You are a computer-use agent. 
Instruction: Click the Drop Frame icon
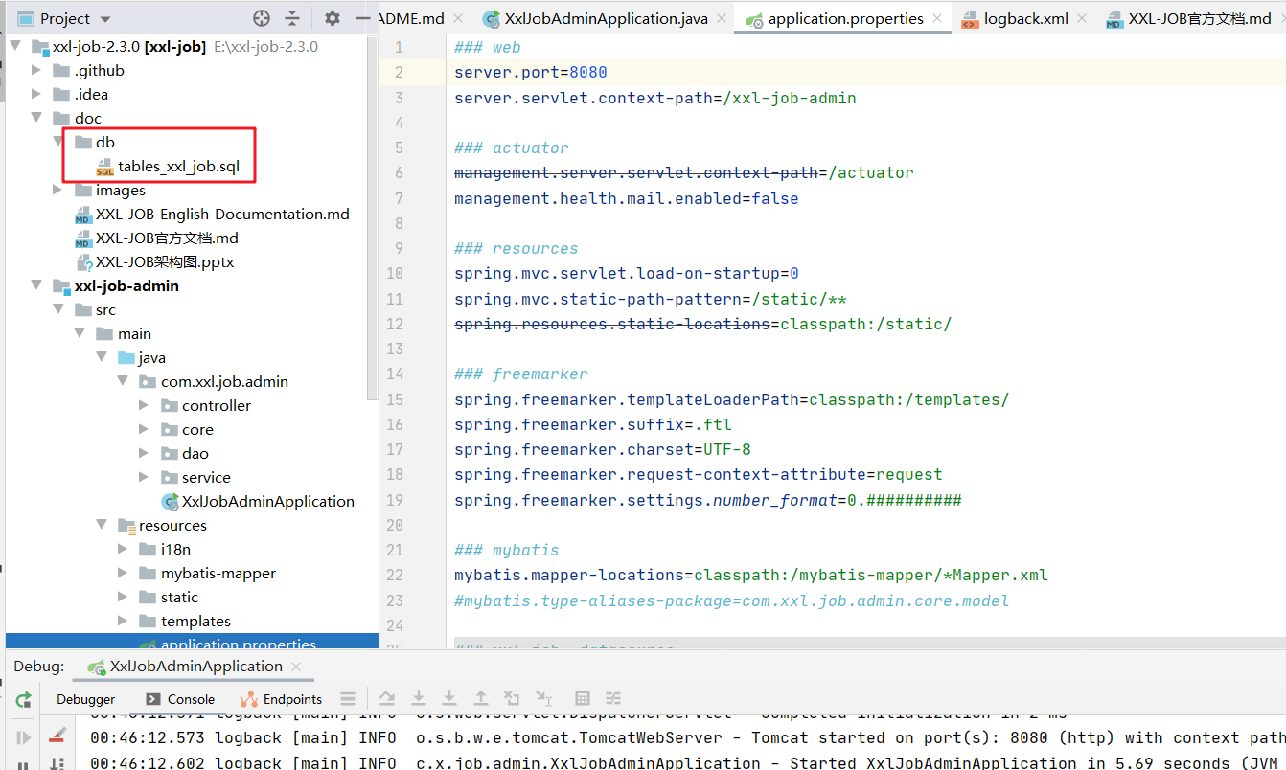512,698
